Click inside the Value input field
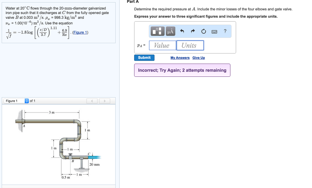This screenshot has height=188, width=312. [x=162, y=45]
